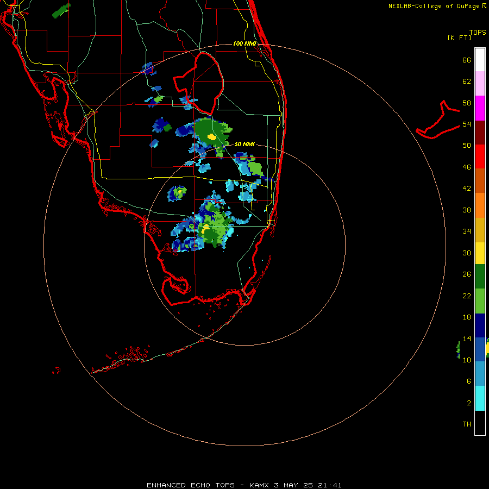The height and width of the screenshot is (489, 489).
Task: Click the "50 NMI" range ring label
Action: [244, 144]
